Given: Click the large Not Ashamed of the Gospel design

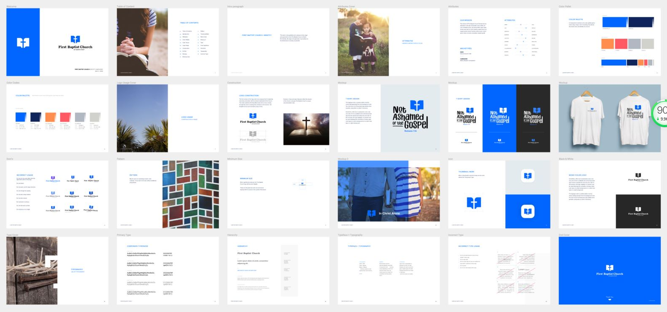Looking at the screenshot, I should [410, 117].
